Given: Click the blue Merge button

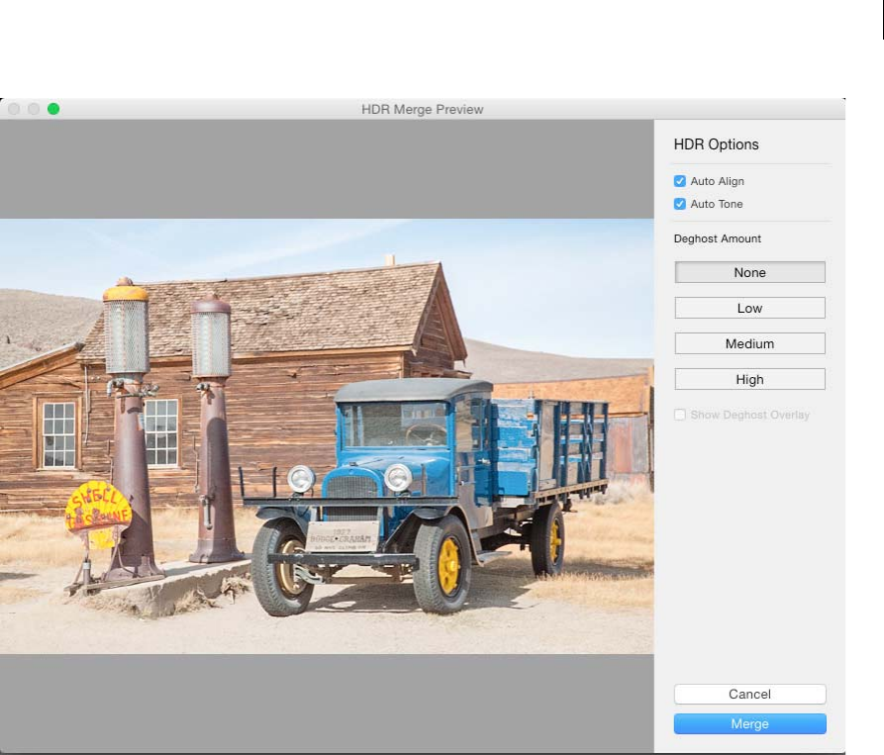Looking at the screenshot, I should (x=749, y=724).
